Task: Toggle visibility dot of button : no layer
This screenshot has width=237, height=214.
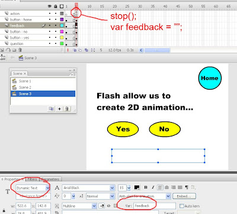Action: pyautogui.click(x=50, y=31)
